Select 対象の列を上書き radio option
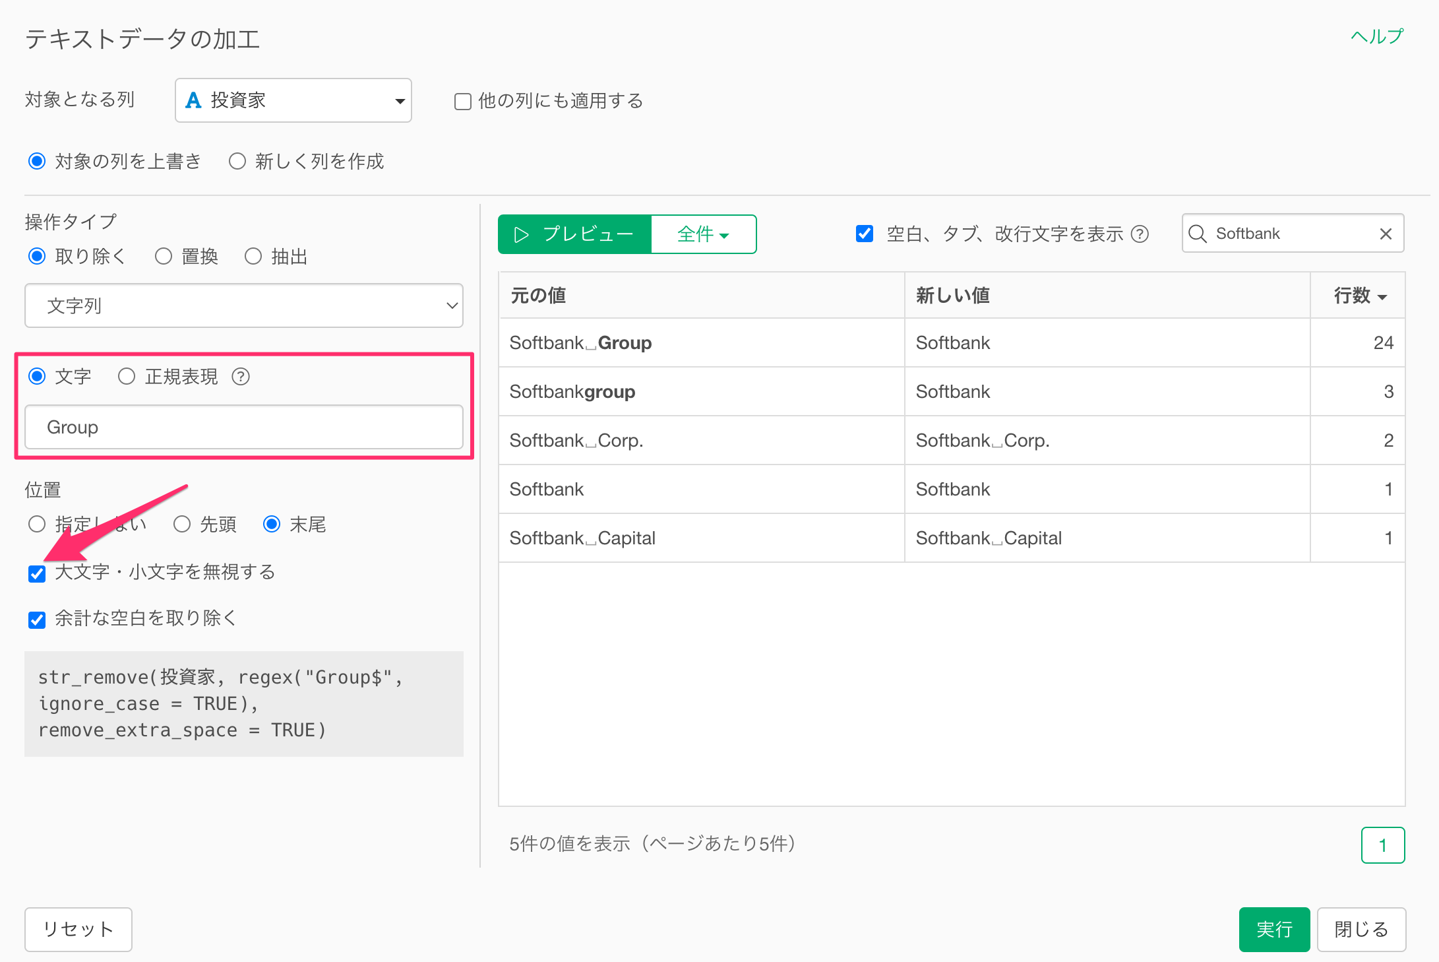 [37, 161]
